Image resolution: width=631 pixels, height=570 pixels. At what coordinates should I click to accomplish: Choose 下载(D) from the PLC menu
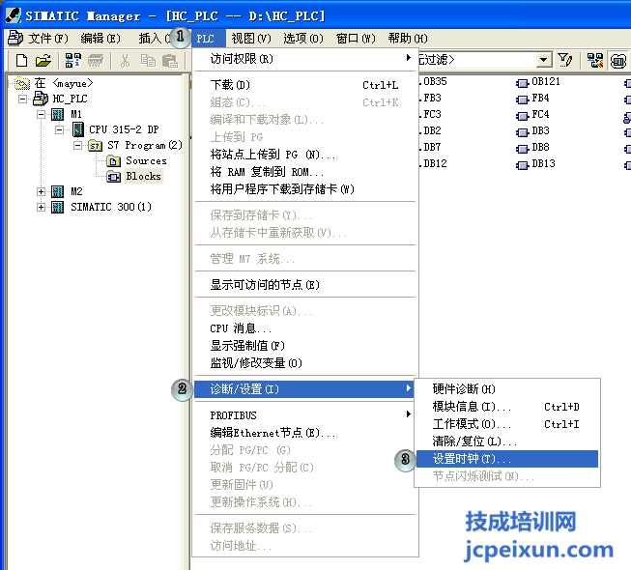click(x=305, y=85)
